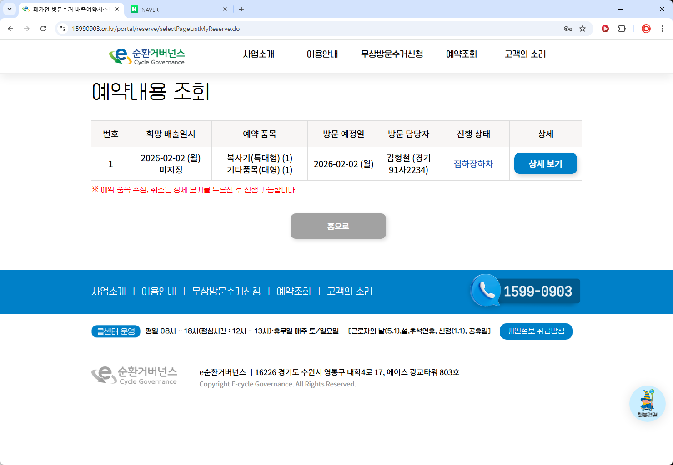Viewport: 673px width, 465px height.
Task: Bookmark this page with the star icon
Action: pos(583,29)
